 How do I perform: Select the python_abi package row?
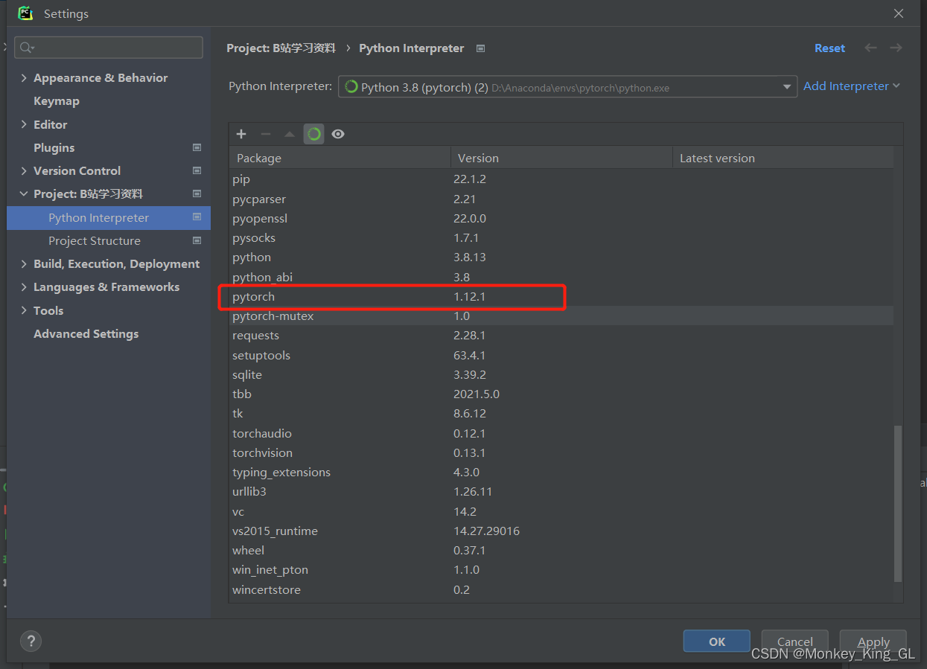[x=561, y=277]
